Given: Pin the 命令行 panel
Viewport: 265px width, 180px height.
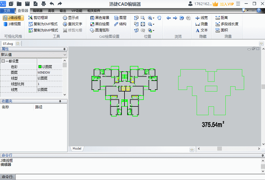Looking at the screenshot, I should [263, 155].
